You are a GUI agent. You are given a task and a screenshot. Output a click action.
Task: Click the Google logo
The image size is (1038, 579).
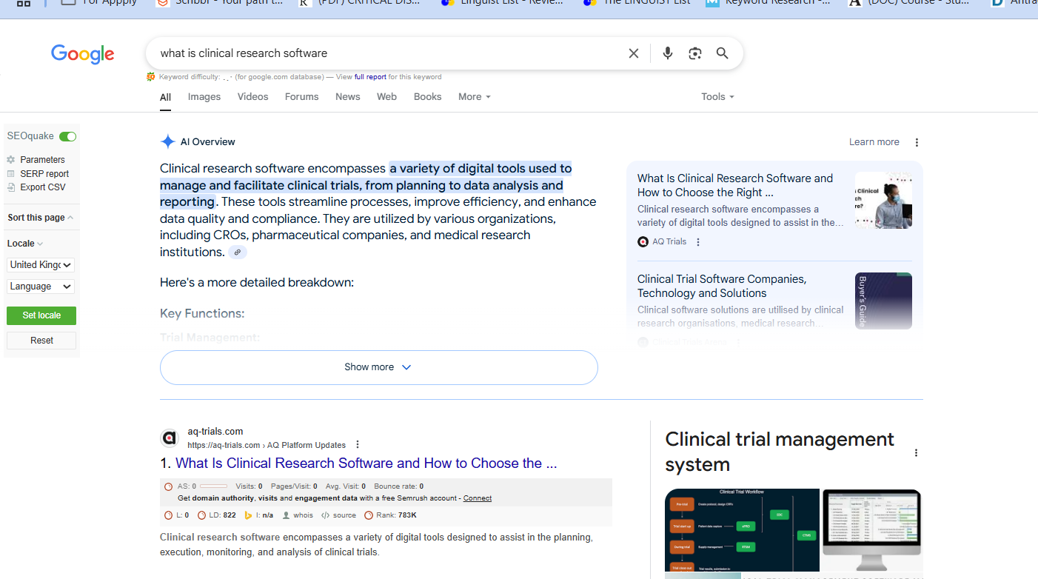(82, 54)
